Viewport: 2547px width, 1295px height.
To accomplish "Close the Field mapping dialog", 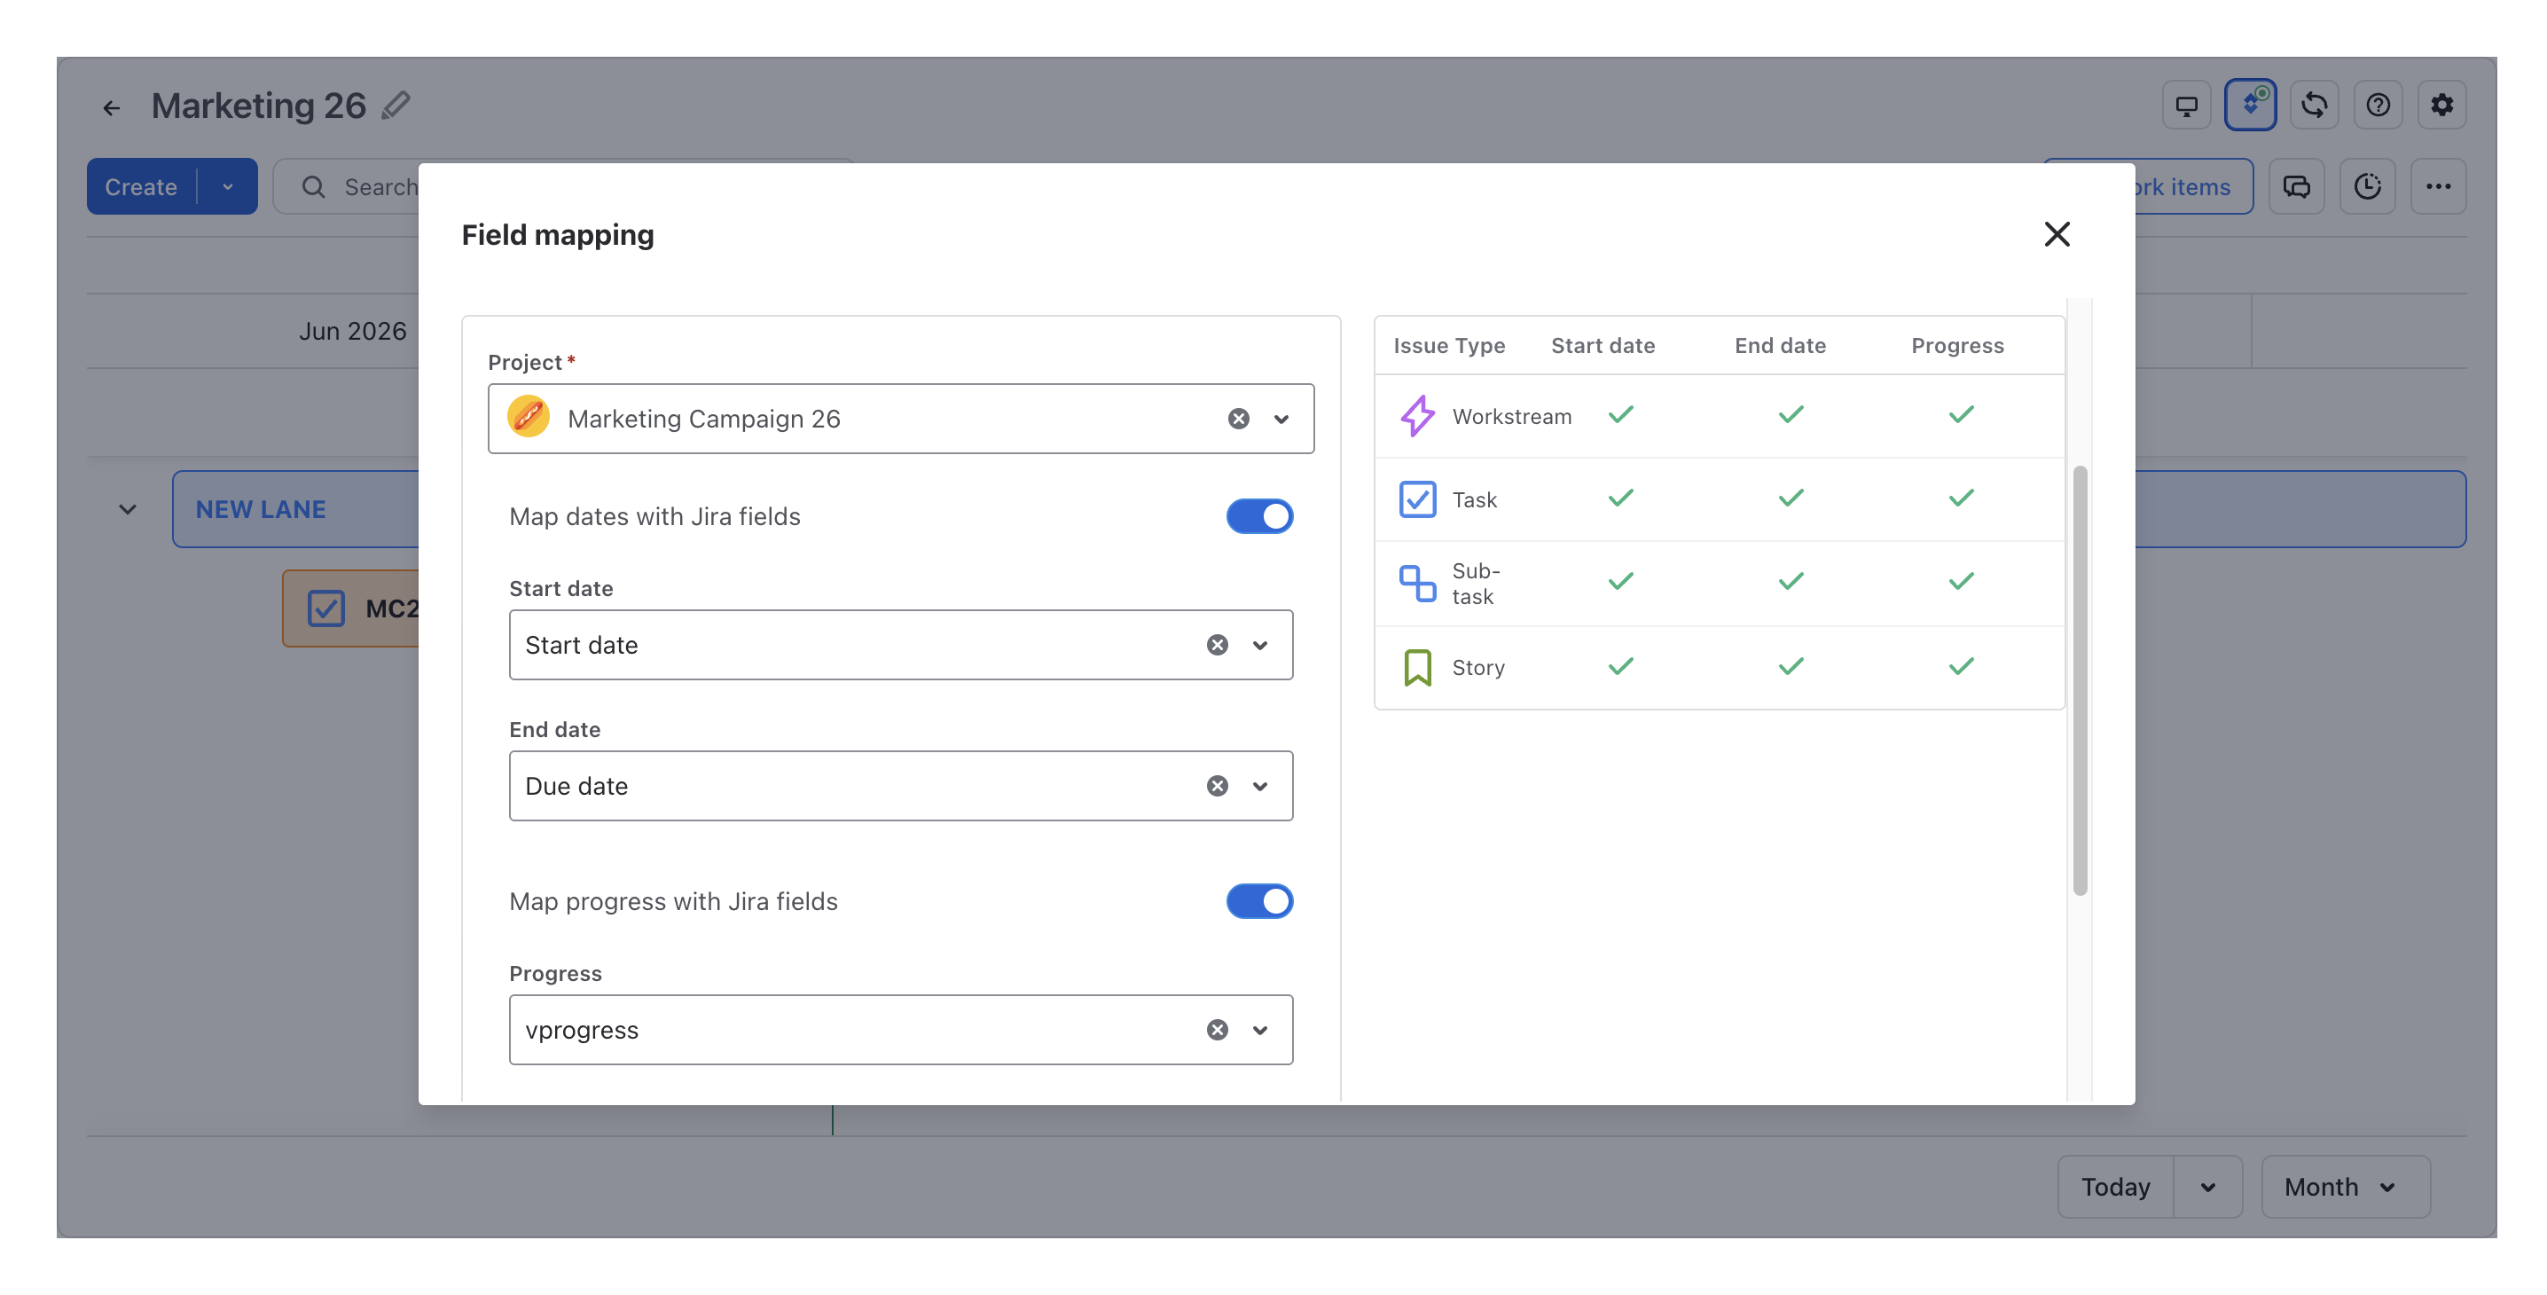I will coord(2057,234).
